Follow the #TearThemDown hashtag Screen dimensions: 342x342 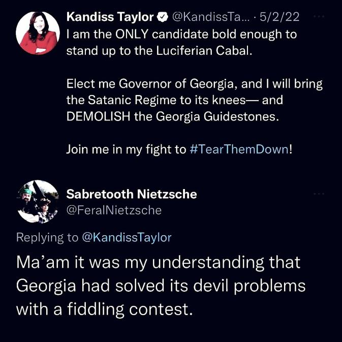(x=239, y=150)
